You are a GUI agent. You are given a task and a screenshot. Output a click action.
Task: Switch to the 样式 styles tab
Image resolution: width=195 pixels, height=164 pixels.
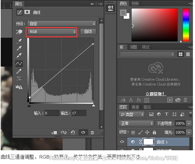(x=146, y=47)
